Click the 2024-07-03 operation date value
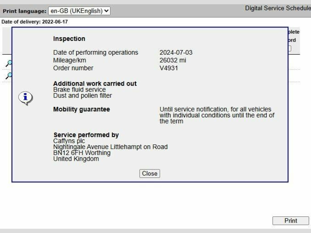Screen dimensions: 311x233 point(176,52)
